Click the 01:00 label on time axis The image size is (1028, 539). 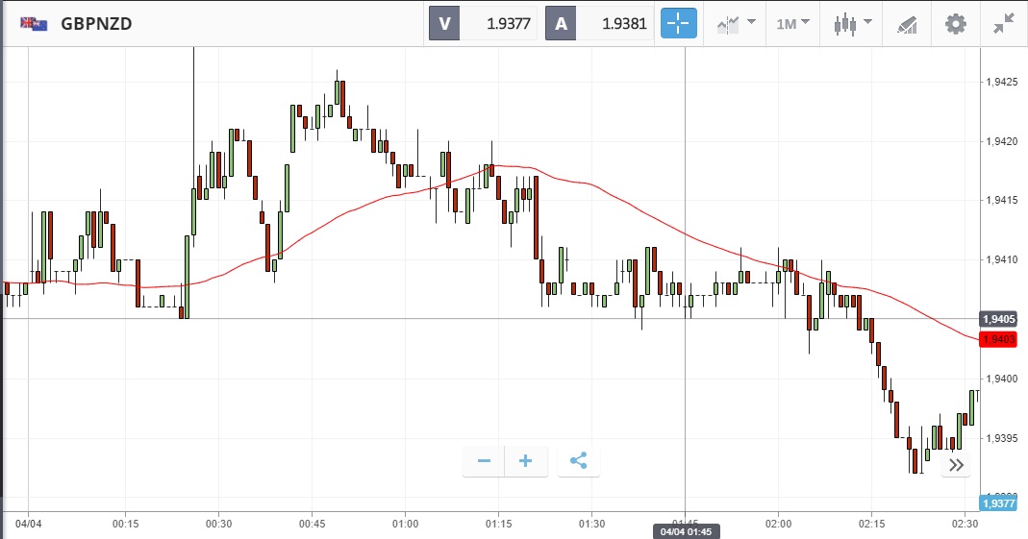pyautogui.click(x=405, y=524)
